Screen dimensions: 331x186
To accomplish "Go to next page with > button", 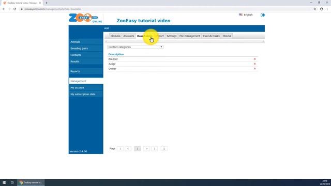I will [x=146, y=149].
